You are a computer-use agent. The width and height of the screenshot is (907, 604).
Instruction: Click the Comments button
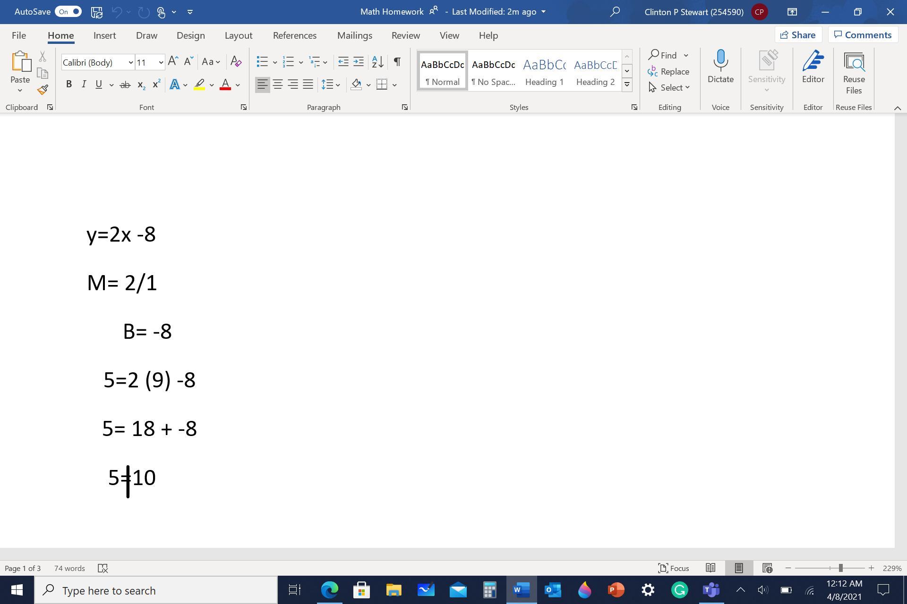(x=863, y=35)
